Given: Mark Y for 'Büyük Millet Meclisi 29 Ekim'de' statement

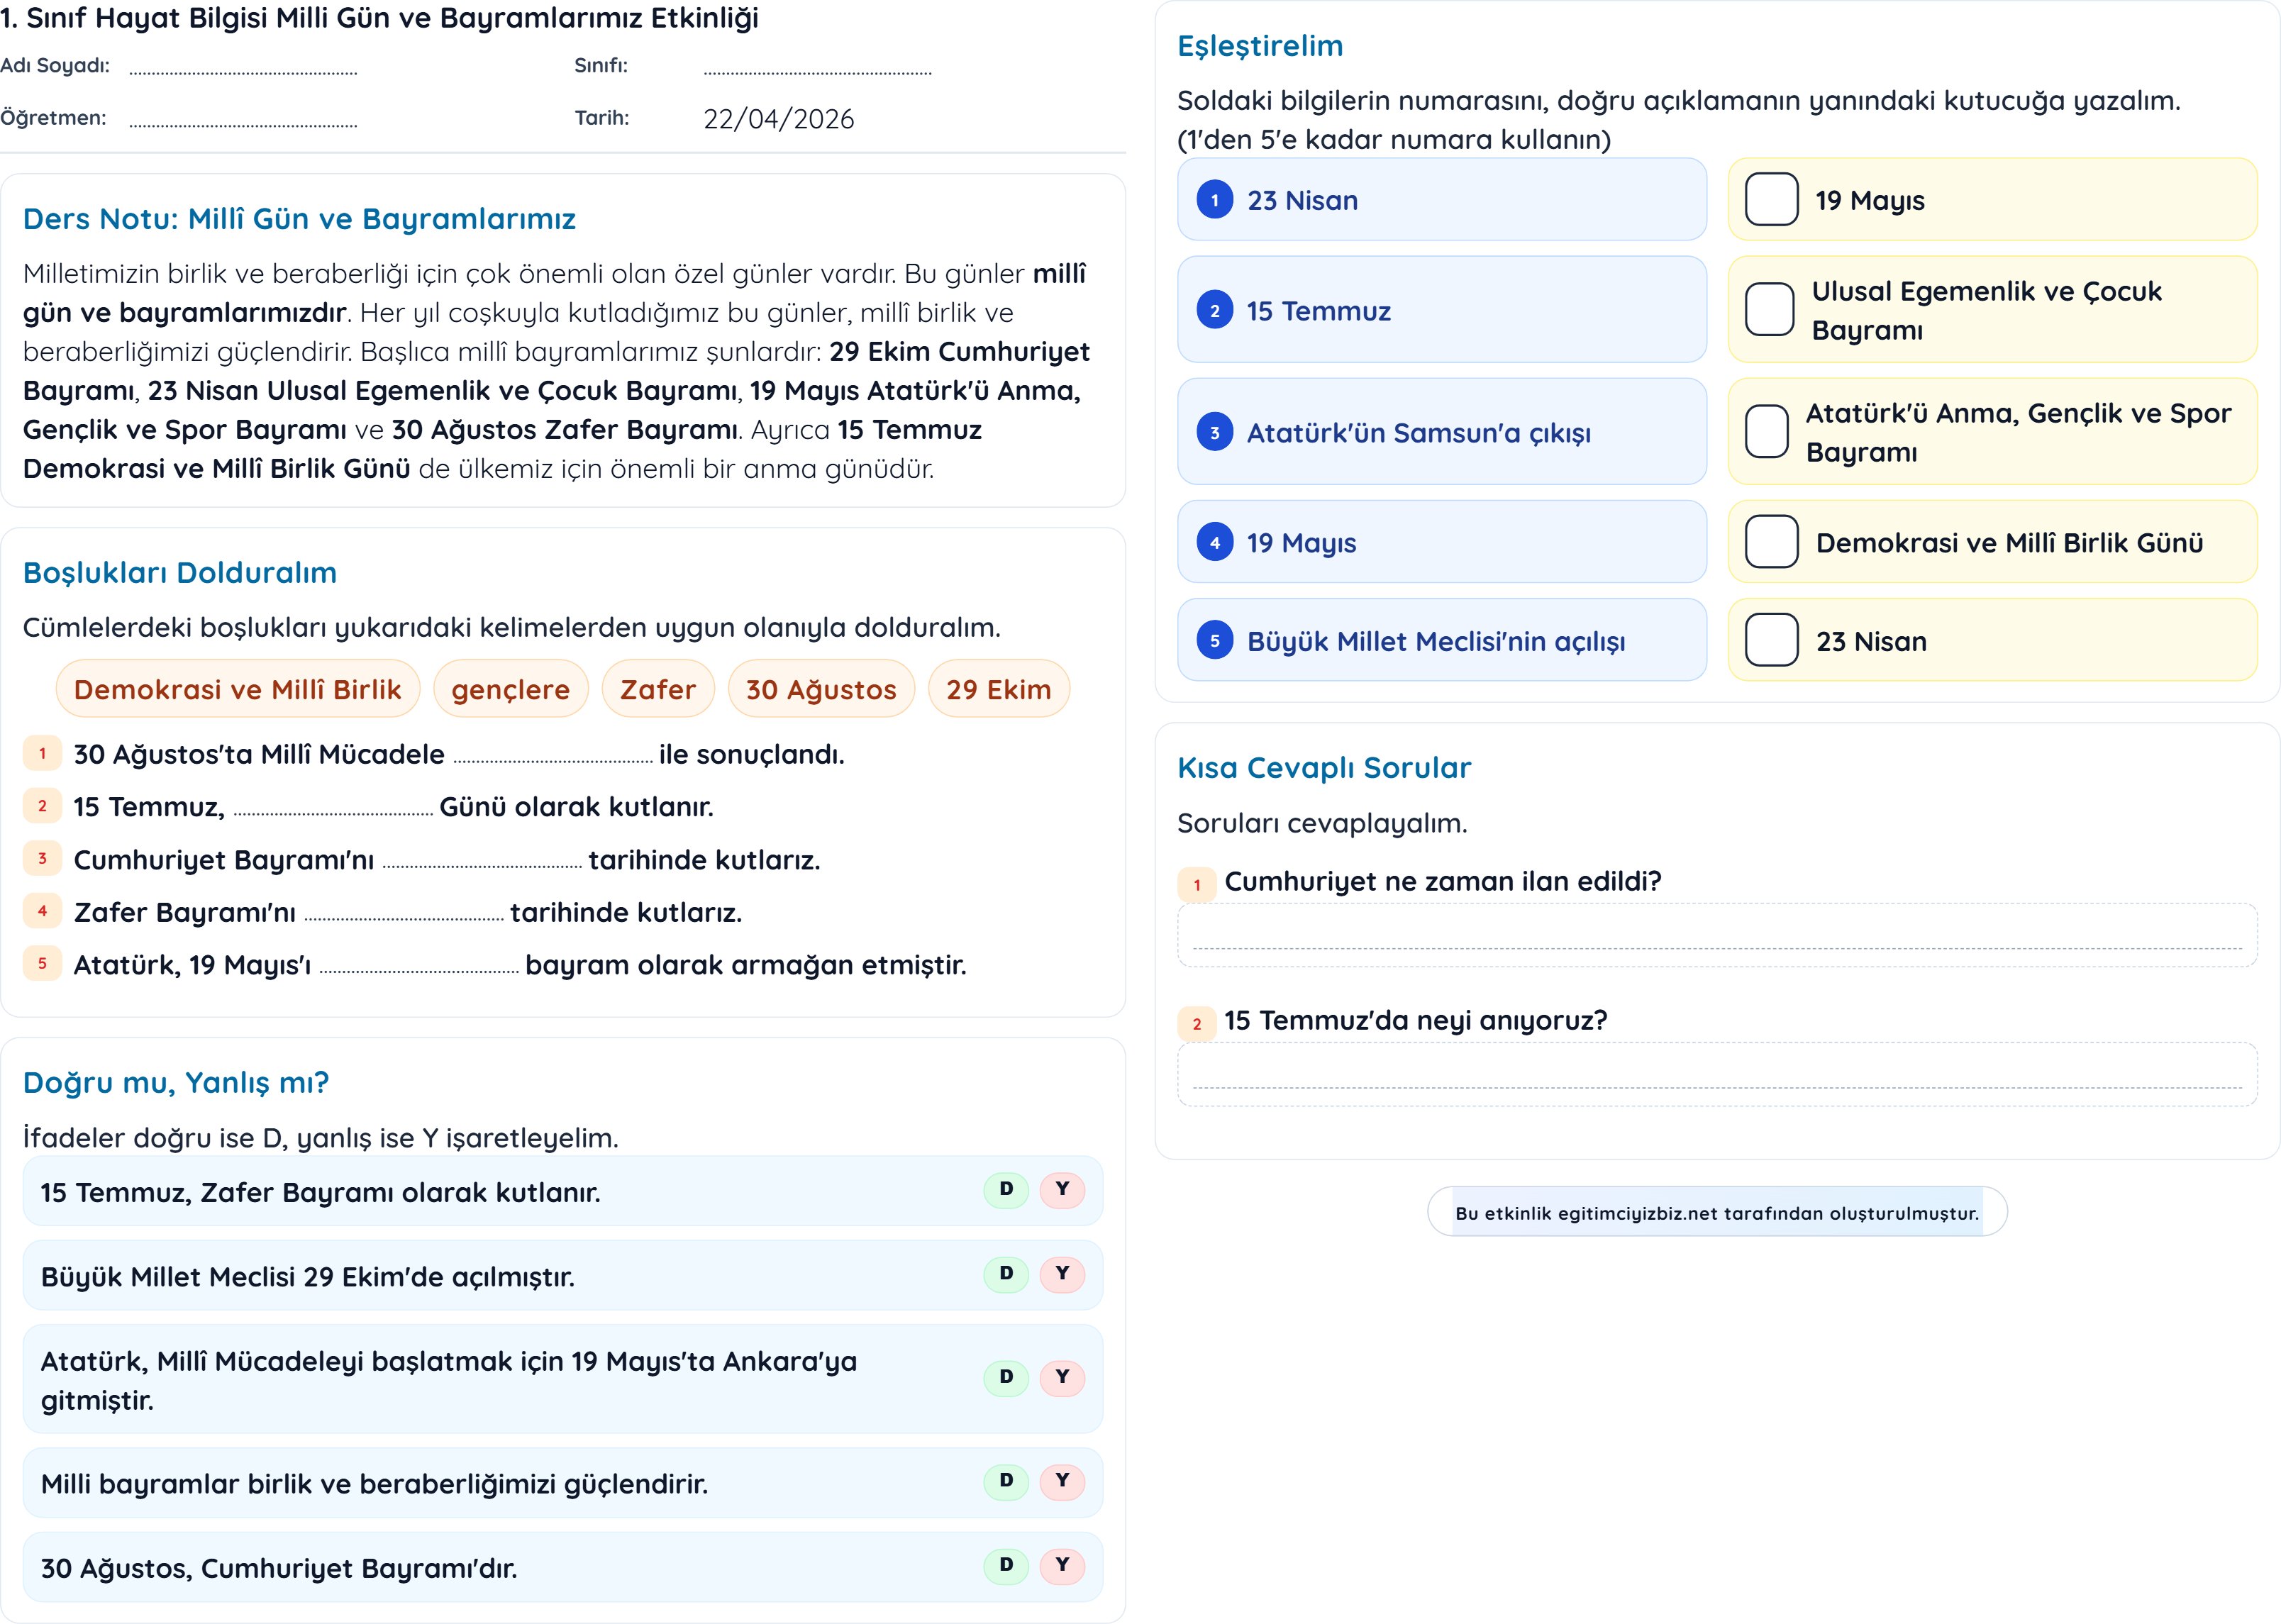Looking at the screenshot, I should coord(1062,1273).
